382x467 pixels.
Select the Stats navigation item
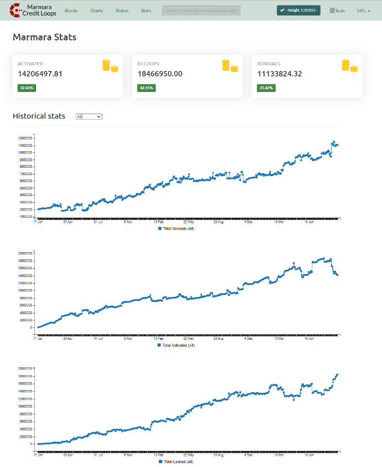[x=146, y=11]
